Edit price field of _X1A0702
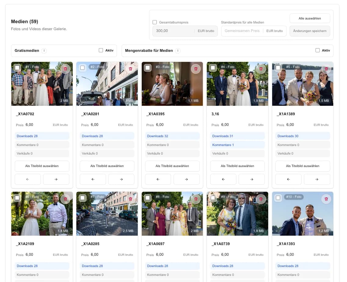 click(38, 125)
